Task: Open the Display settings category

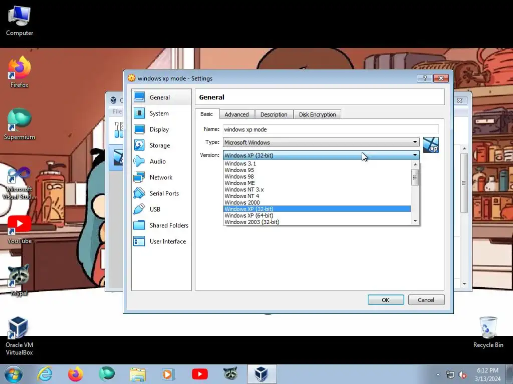Action: pos(161,129)
